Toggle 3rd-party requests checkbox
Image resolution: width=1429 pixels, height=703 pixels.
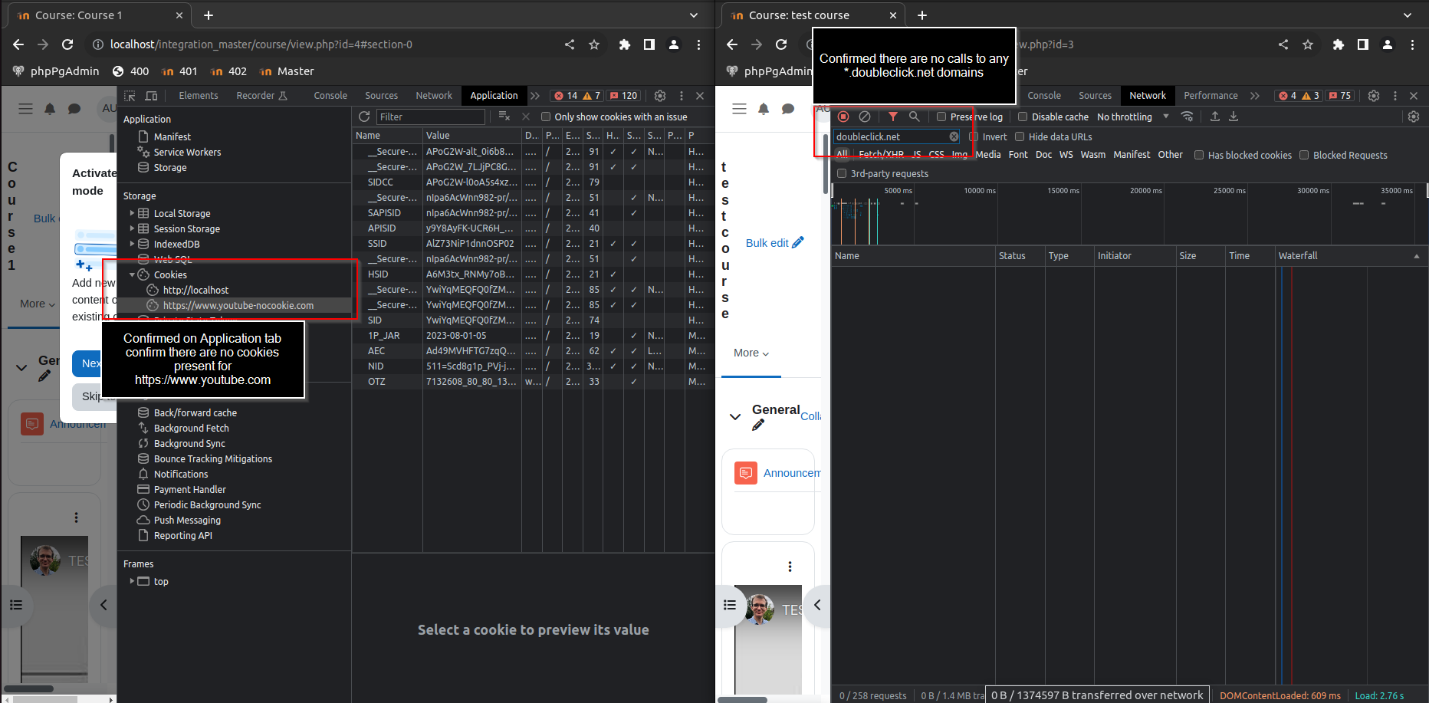point(842,173)
